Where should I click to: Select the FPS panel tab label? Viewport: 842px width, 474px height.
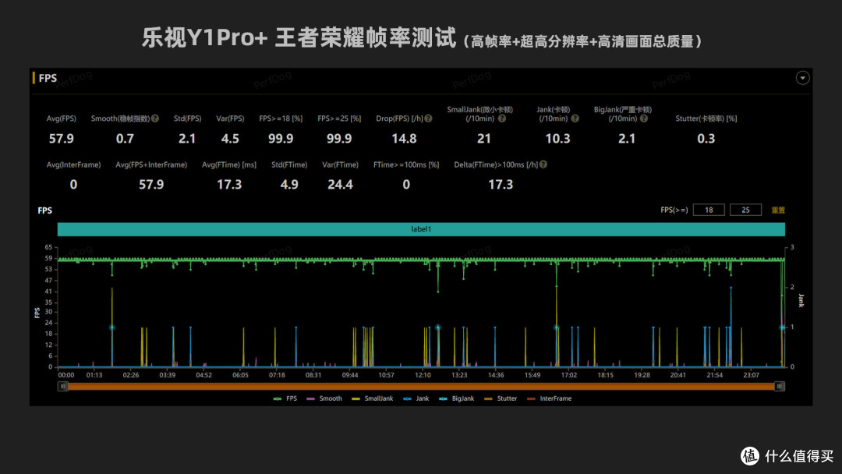tap(48, 77)
